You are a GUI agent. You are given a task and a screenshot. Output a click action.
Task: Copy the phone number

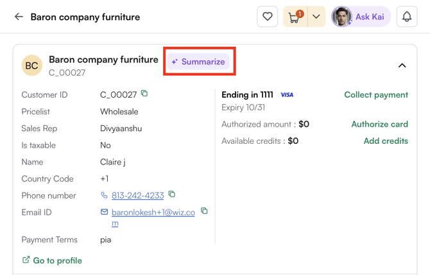click(172, 194)
